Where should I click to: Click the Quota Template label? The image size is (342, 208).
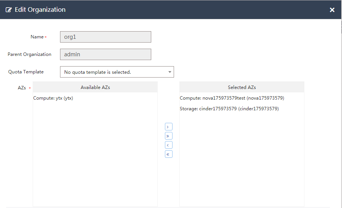[x=26, y=72]
